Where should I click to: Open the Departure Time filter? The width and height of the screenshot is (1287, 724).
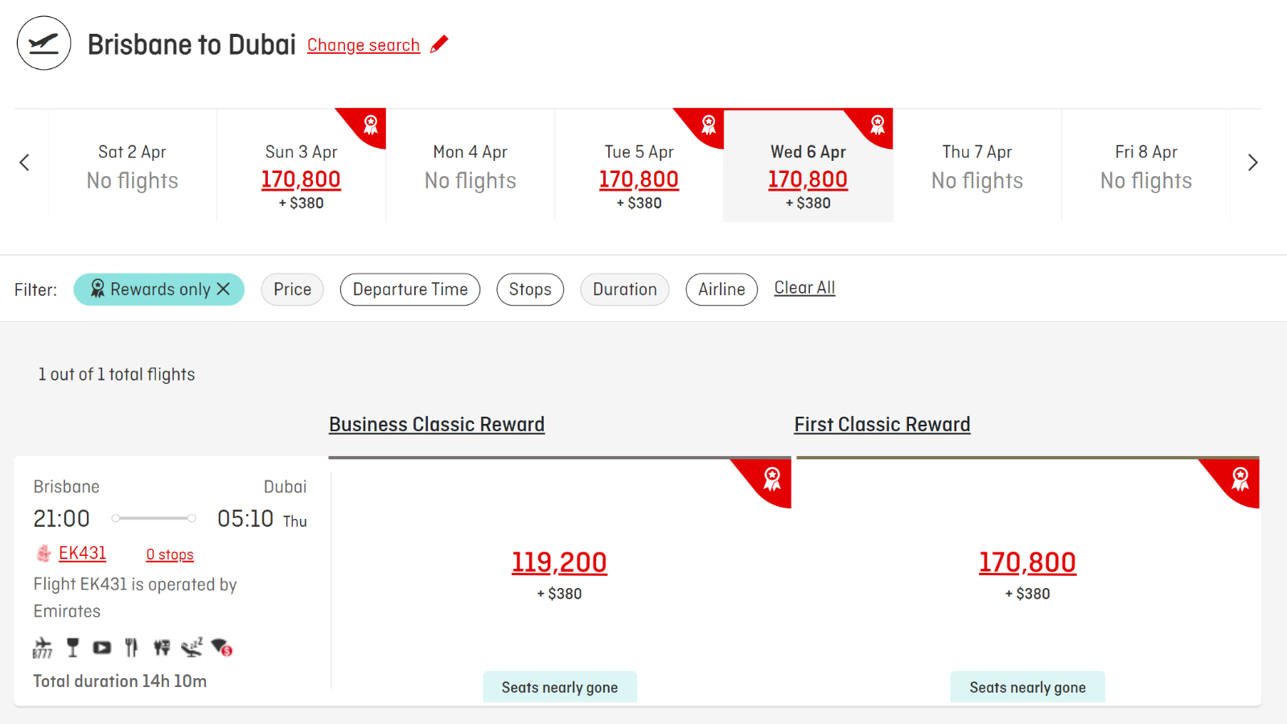click(x=410, y=290)
